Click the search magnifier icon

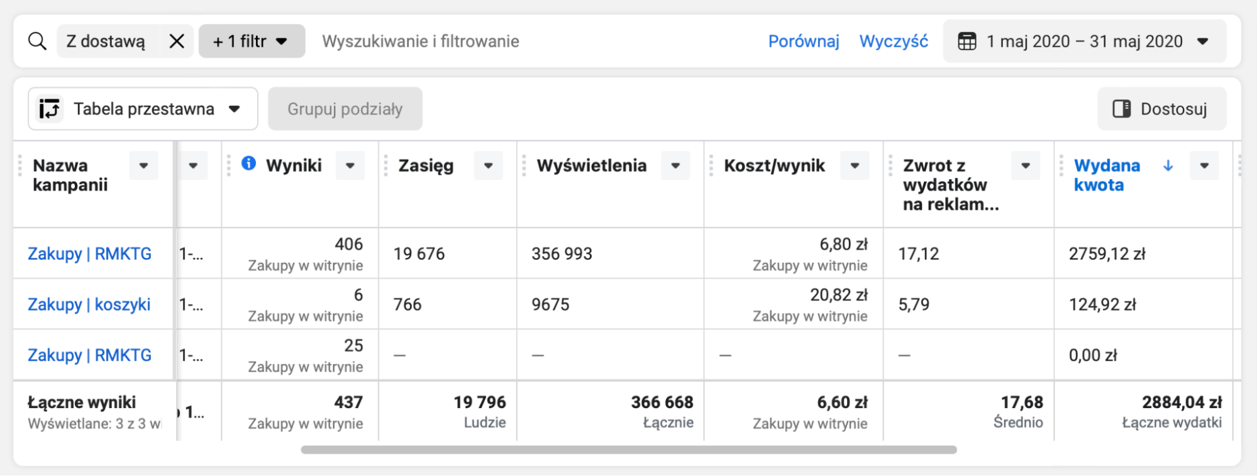(37, 42)
